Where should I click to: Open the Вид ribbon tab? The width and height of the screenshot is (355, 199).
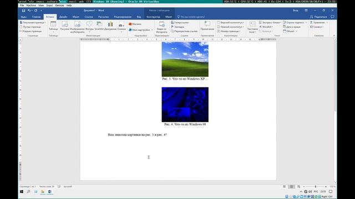pos(139,17)
